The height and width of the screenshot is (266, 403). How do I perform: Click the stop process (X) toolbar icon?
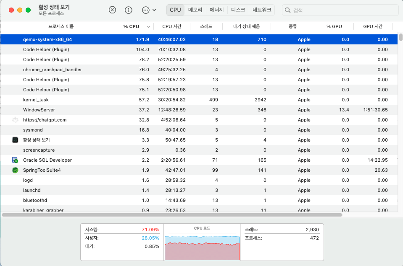(112, 10)
